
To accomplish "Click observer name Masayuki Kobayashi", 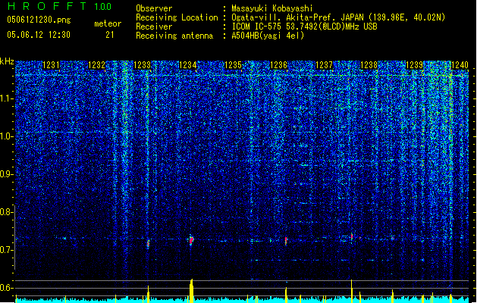I will [x=272, y=8].
